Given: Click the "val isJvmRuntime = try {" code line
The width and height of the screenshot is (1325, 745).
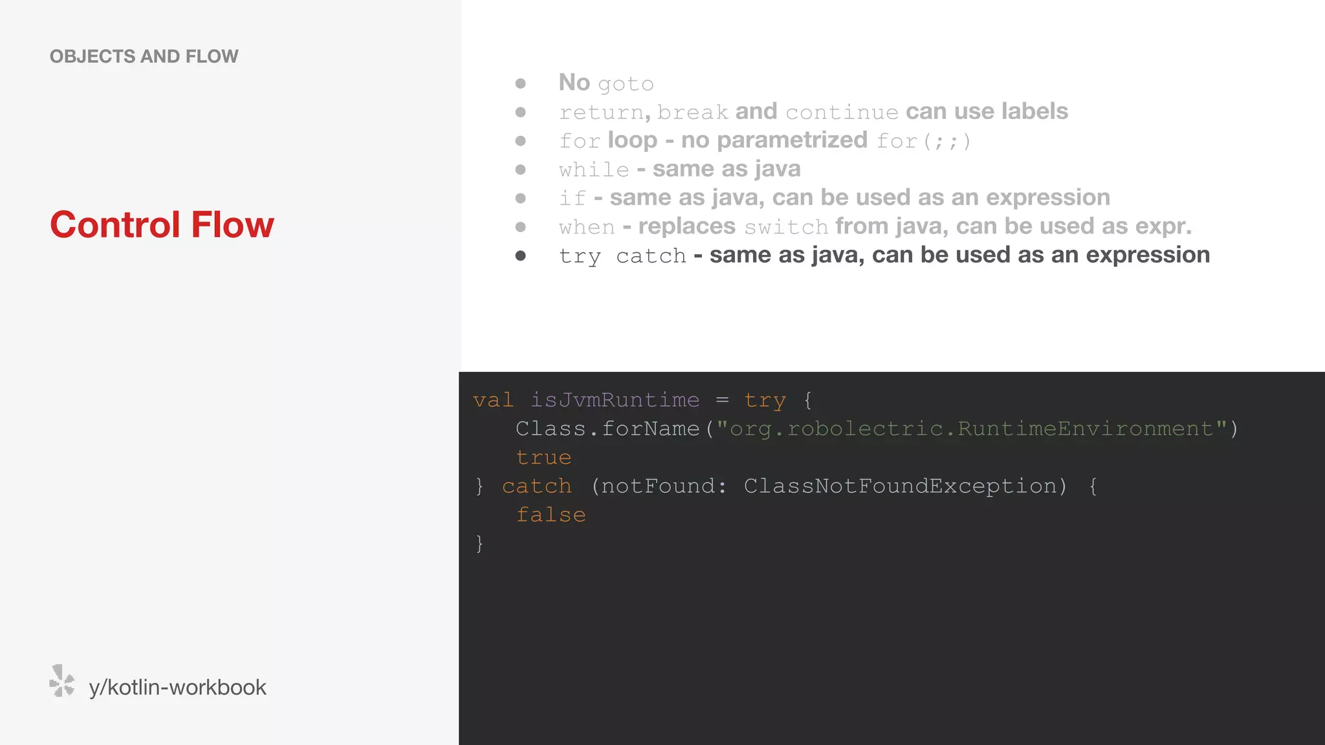Looking at the screenshot, I should click(642, 400).
